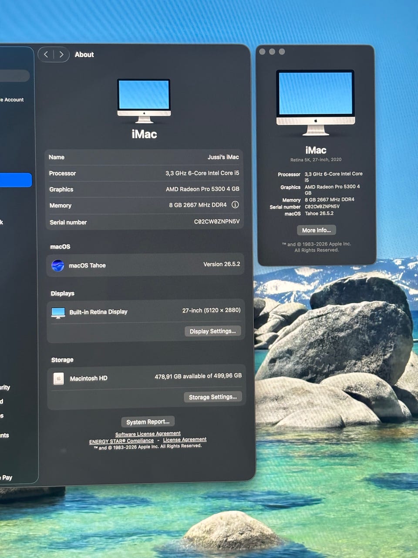Click the iMac image in Settings About

tap(144, 101)
